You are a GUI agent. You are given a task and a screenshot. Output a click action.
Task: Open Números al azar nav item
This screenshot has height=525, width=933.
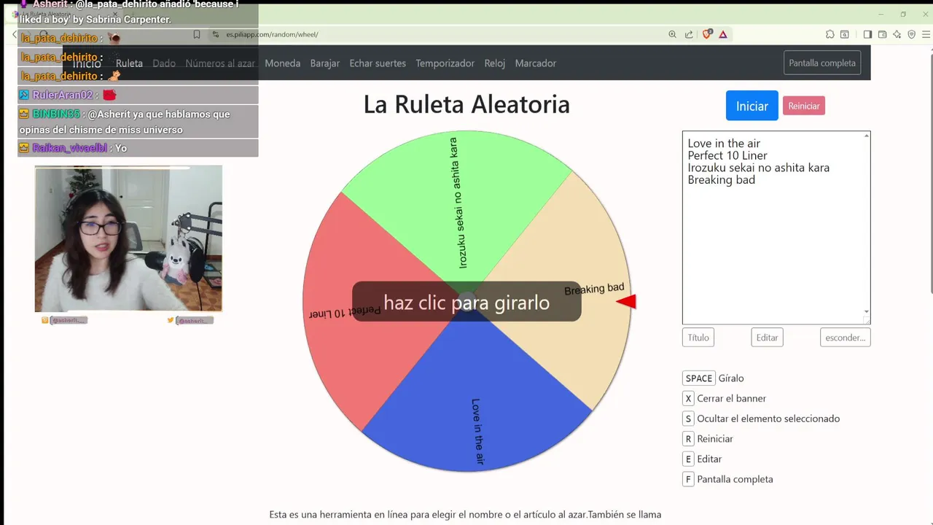click(220, 63)
